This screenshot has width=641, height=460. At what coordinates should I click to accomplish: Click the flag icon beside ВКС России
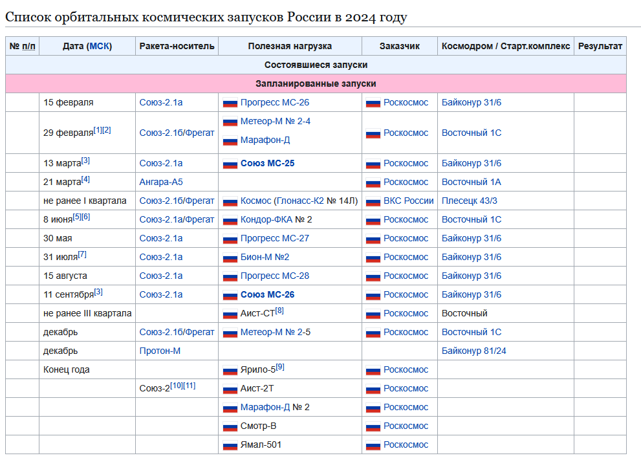[373, 202]
